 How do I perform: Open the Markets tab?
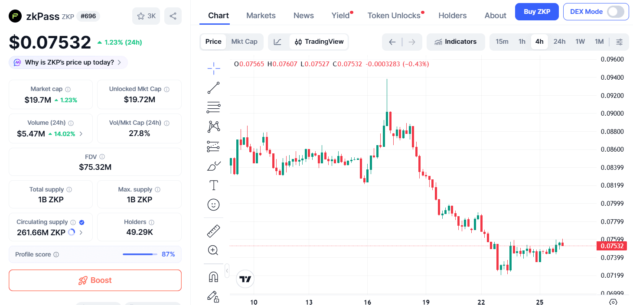[x=261, y=16]
